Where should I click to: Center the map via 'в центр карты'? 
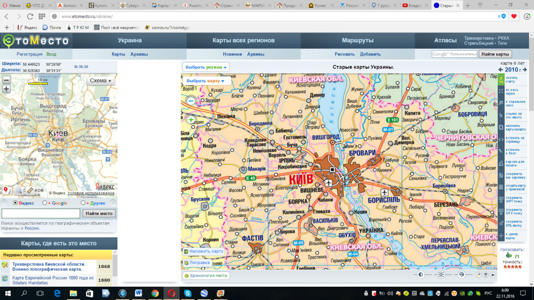tap(501, 236)
